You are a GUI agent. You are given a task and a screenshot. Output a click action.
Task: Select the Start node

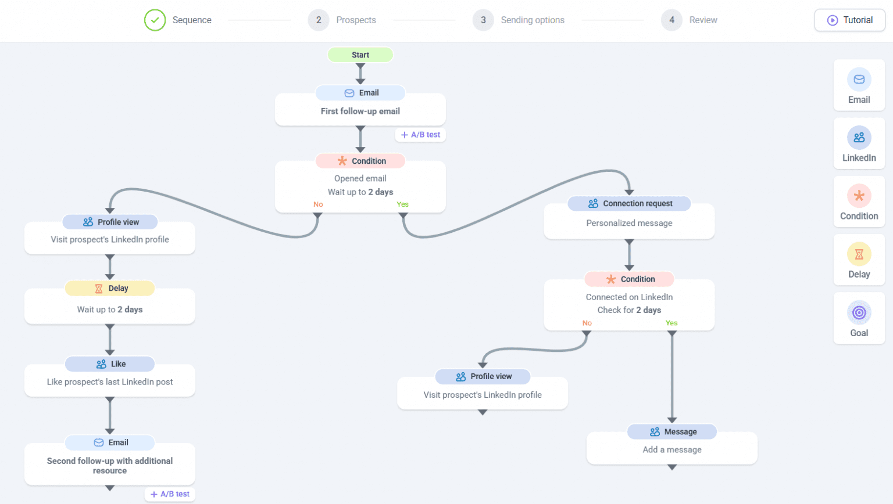click(360, 55)
